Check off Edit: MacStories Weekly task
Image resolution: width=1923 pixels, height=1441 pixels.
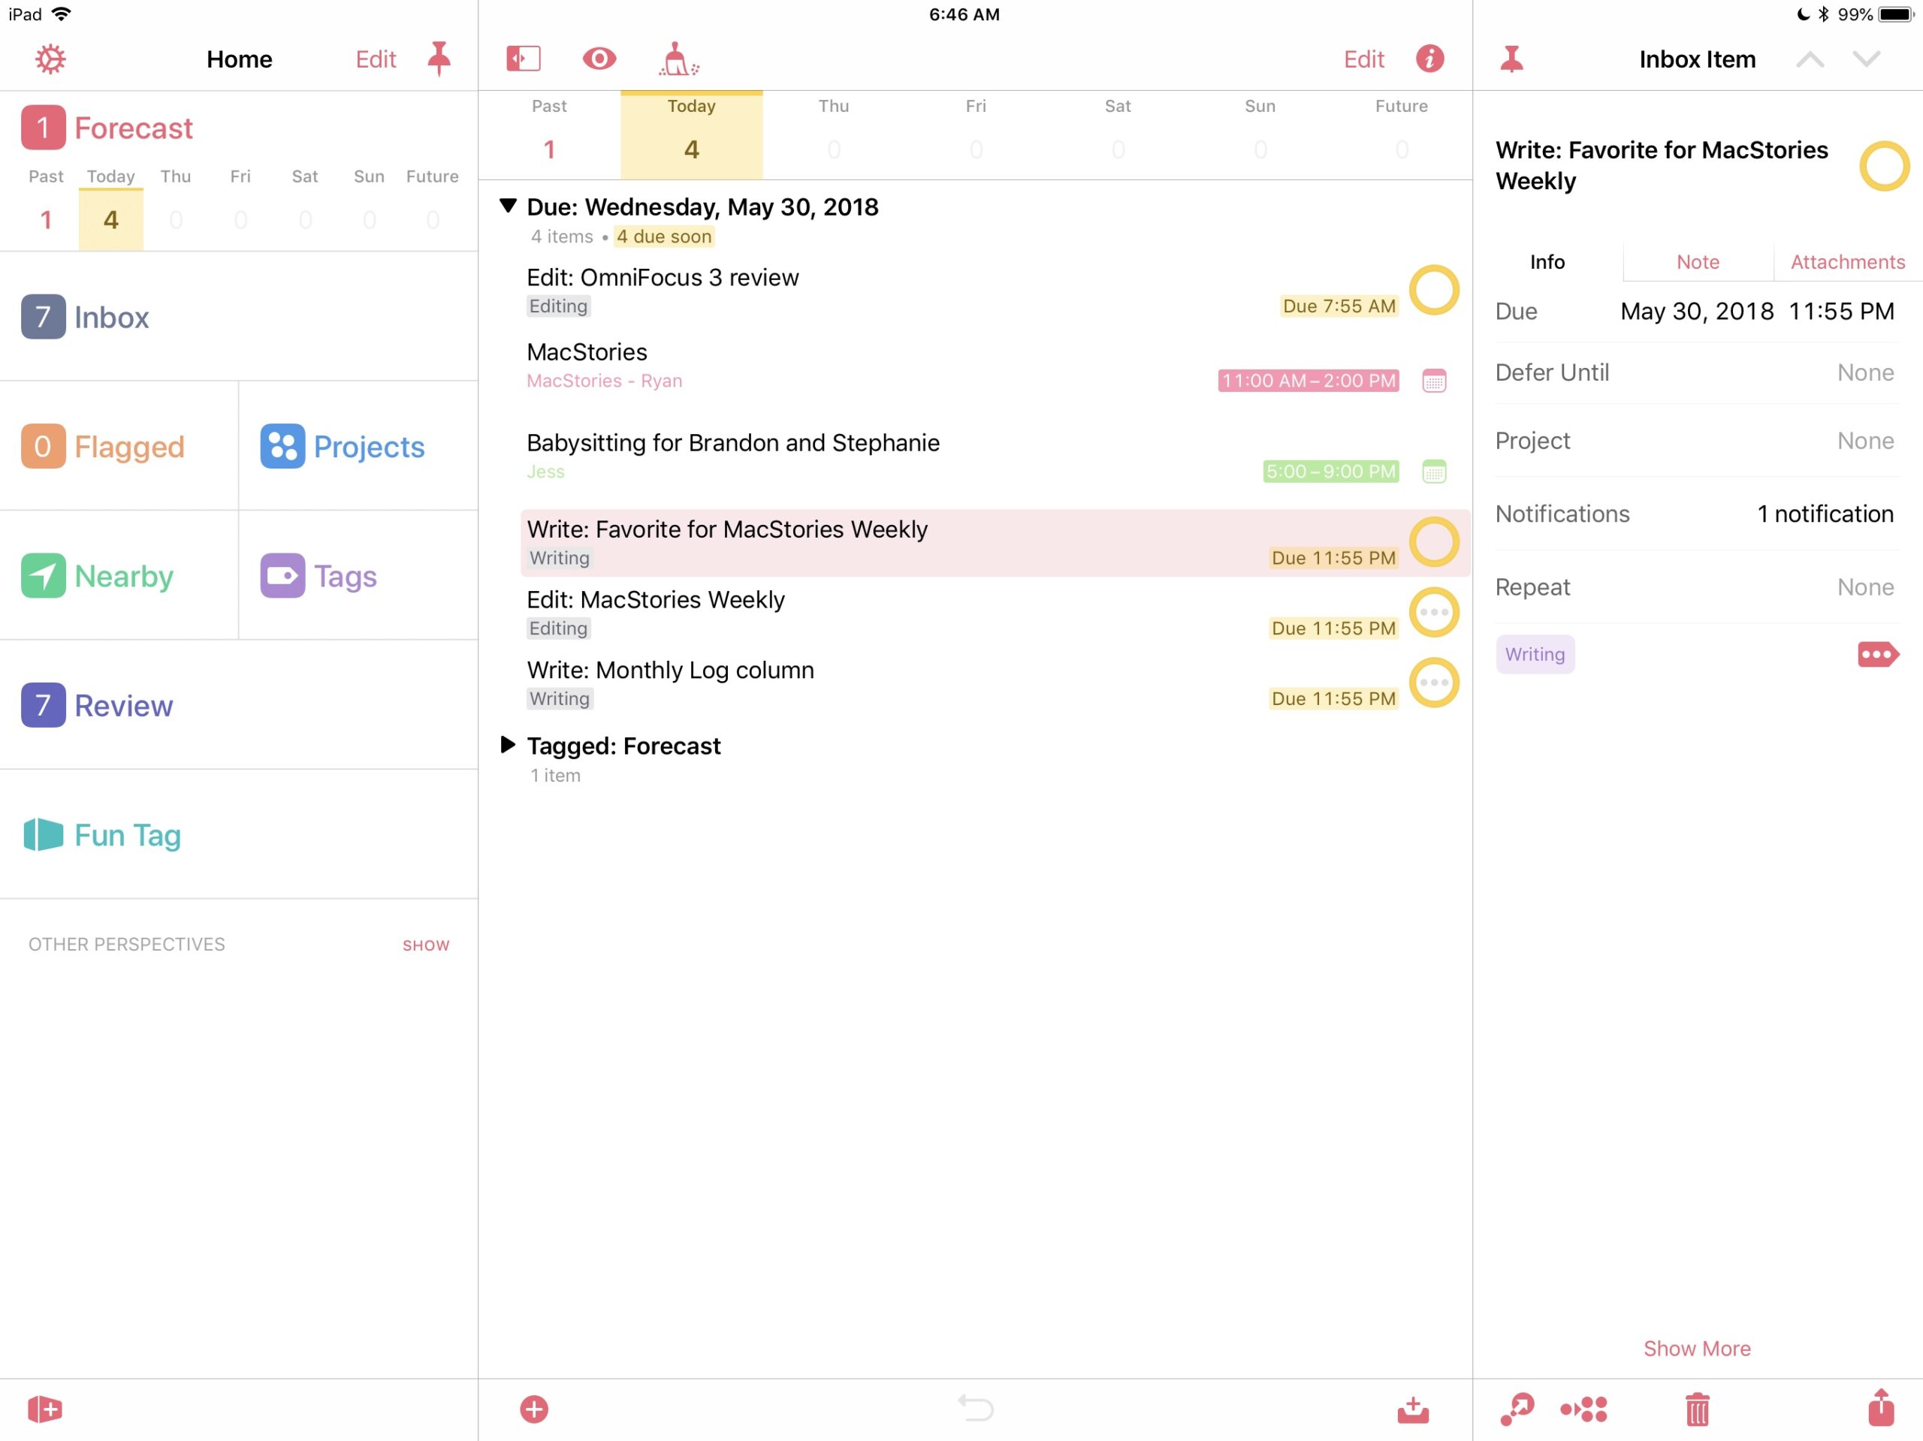point(1433,613)
